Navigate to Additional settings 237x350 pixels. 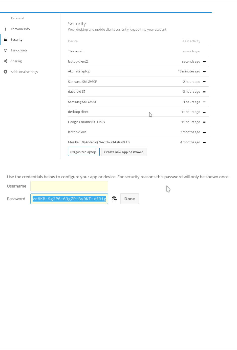24,72
